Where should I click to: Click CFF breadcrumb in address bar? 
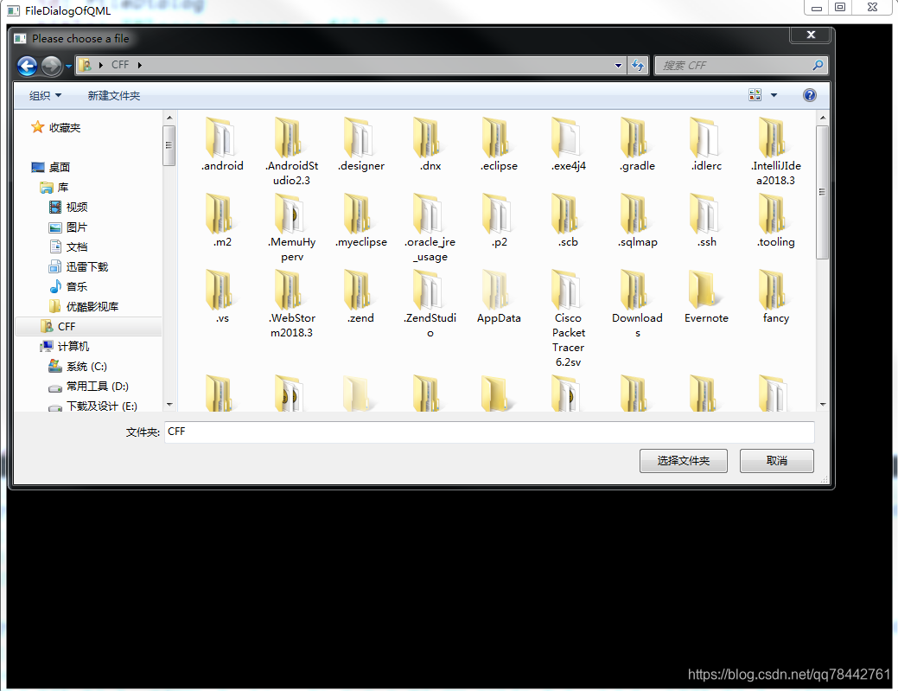pyautogui.click(x=119, y=65)
